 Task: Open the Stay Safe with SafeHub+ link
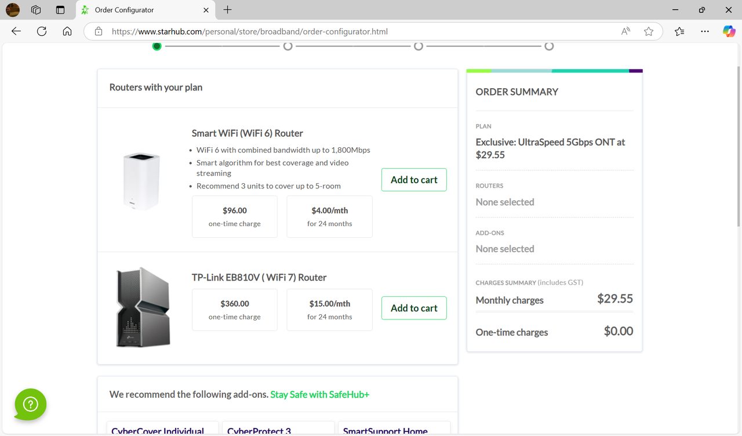(319, 394)
